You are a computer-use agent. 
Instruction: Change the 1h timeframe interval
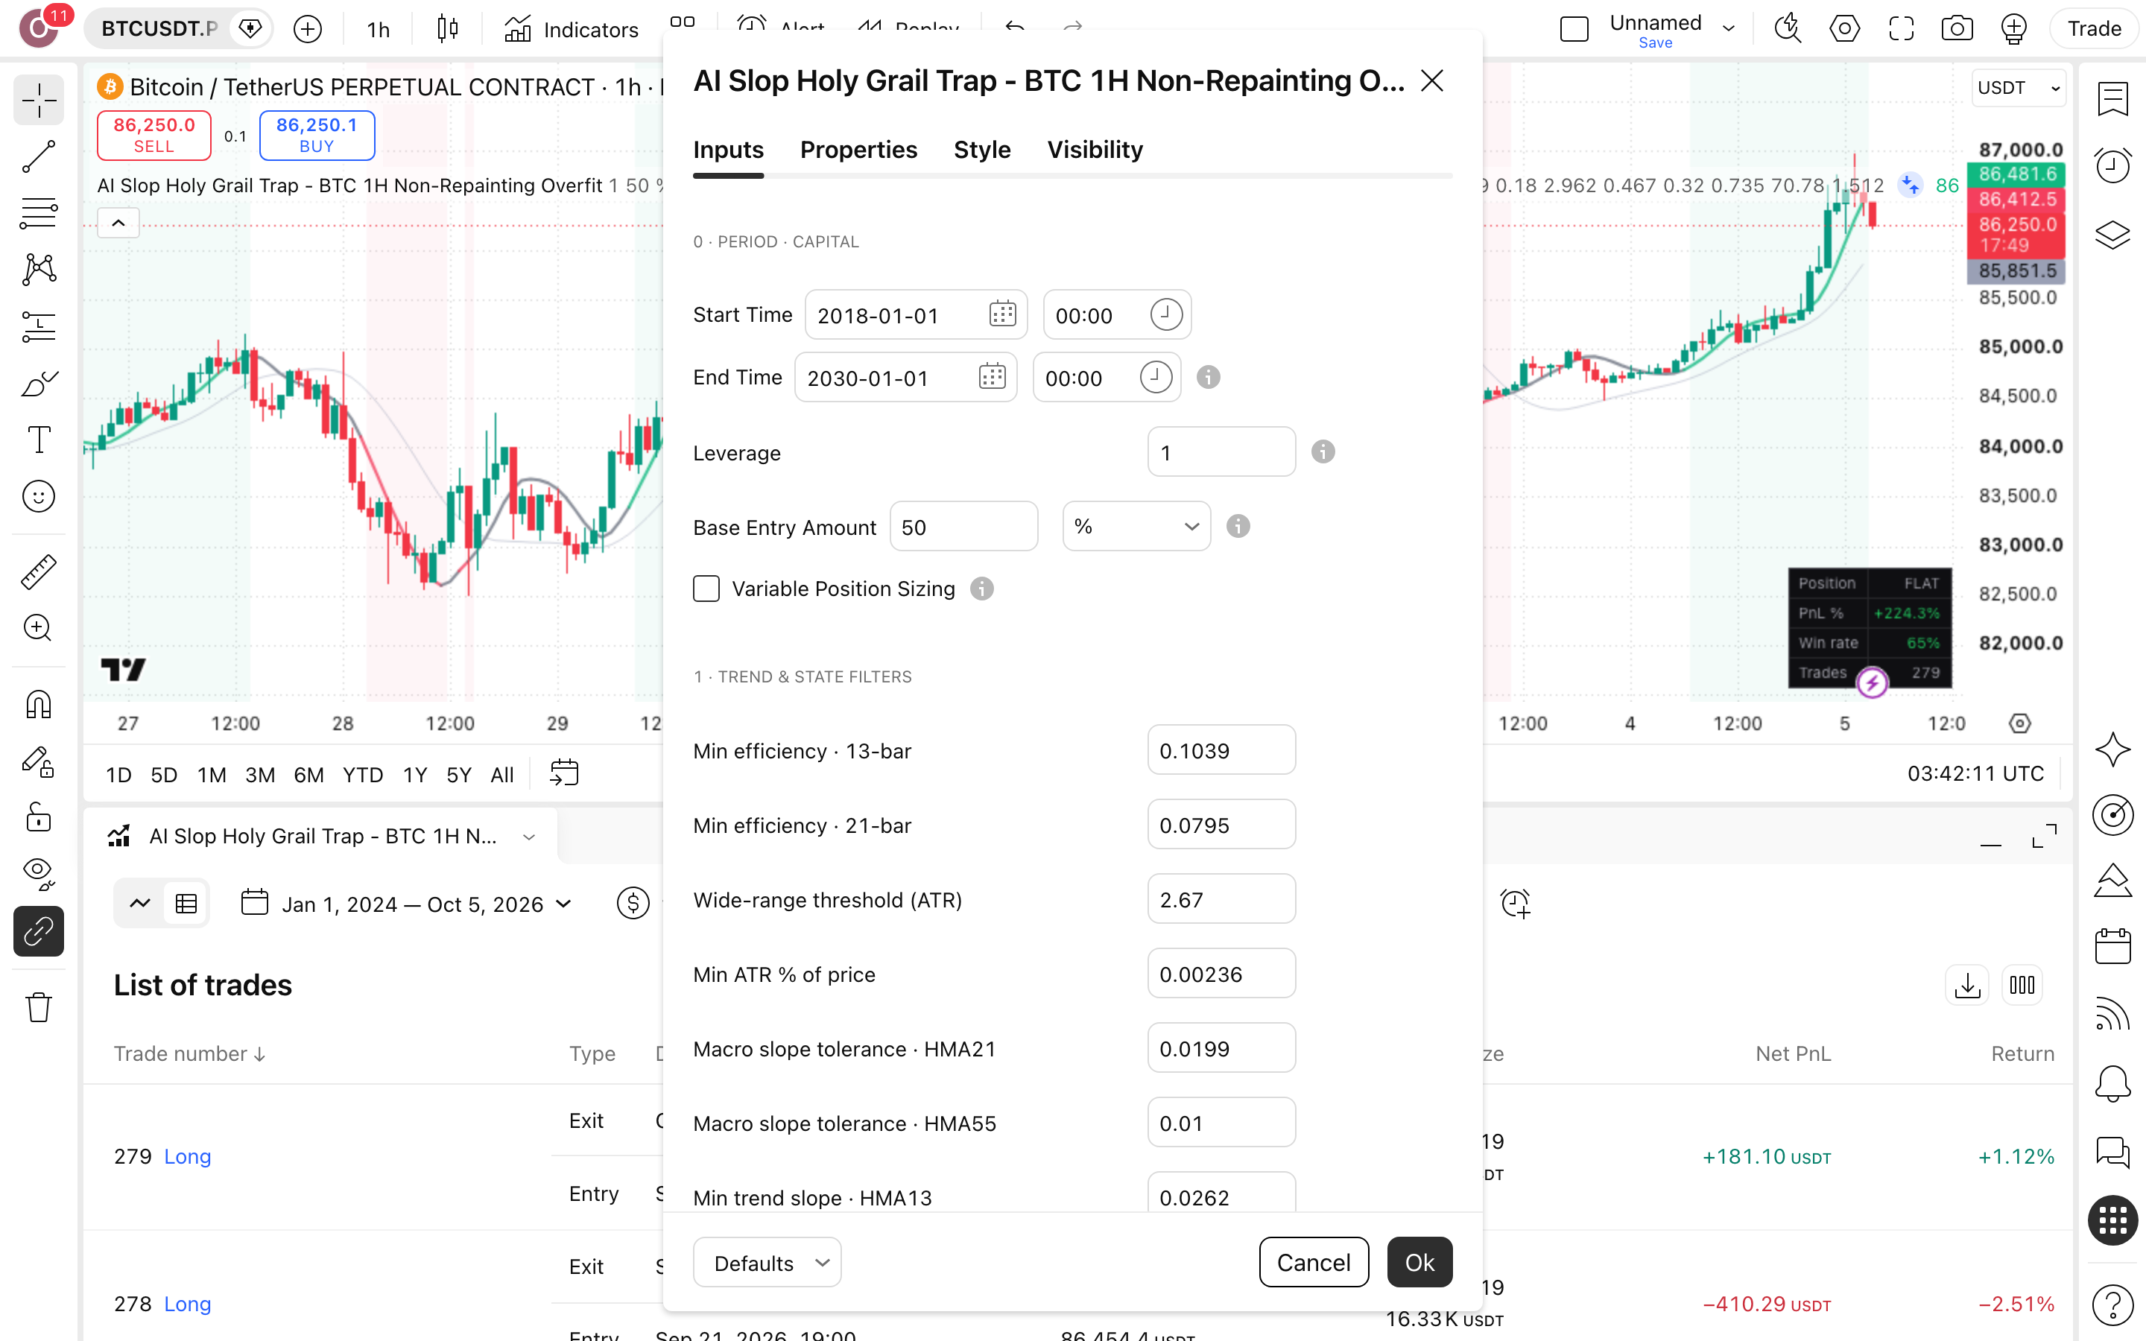point(379,29)
